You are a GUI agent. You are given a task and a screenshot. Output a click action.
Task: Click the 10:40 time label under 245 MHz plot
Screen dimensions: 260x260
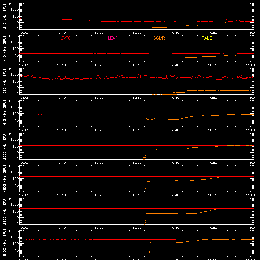coord(175,33)
